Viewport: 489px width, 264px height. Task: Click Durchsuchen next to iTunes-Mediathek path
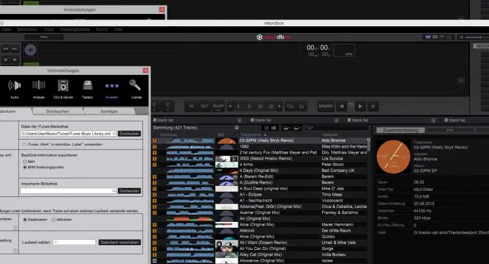(x=129, y=133)
